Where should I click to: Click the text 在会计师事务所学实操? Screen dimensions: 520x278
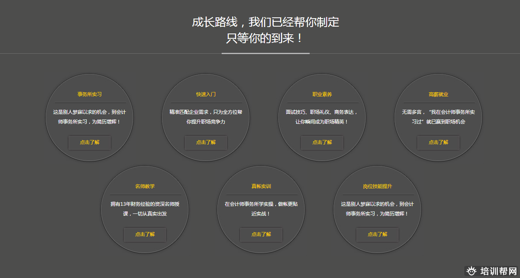[249, 204]
